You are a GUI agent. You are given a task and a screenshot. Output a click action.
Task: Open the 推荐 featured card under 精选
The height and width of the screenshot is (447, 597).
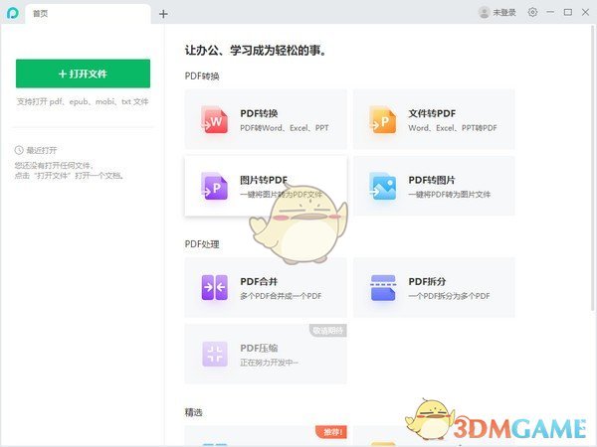tap(266, 437)
